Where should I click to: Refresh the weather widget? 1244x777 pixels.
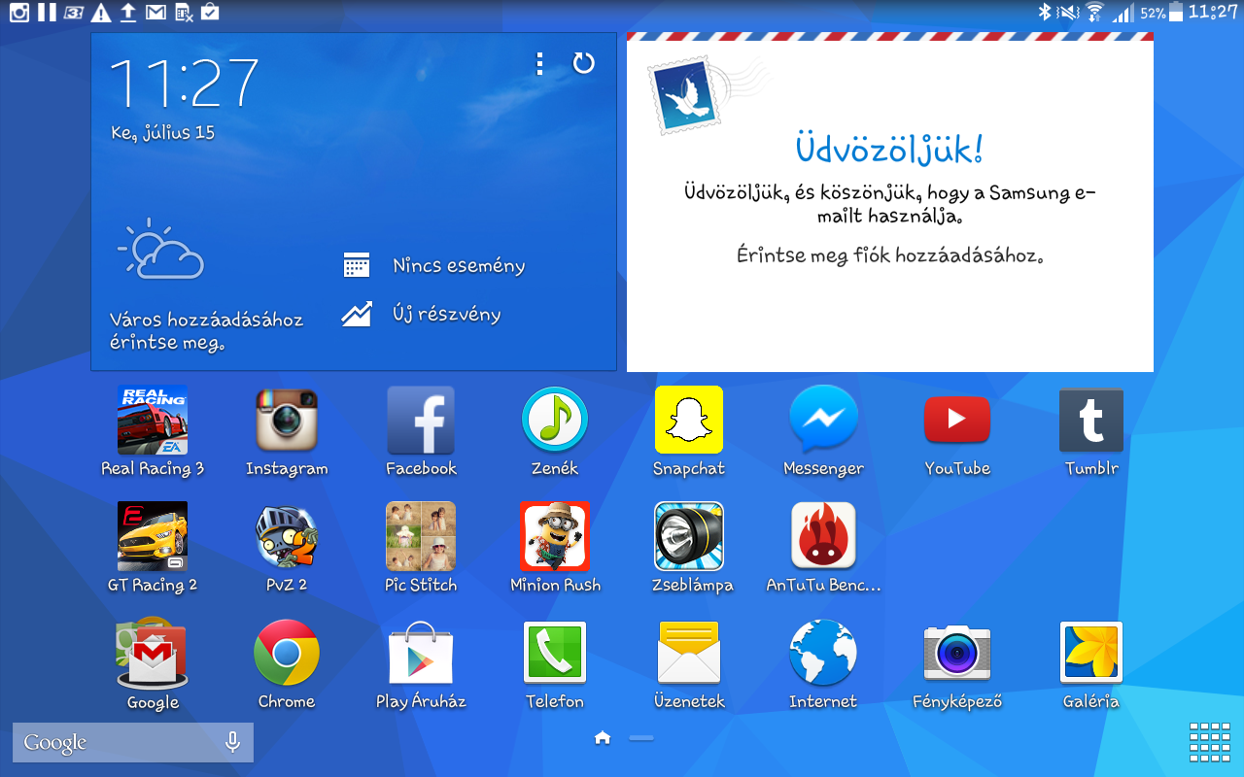(583, 64)
